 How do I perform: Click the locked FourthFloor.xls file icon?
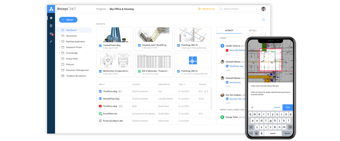click(x=100, y=113)
